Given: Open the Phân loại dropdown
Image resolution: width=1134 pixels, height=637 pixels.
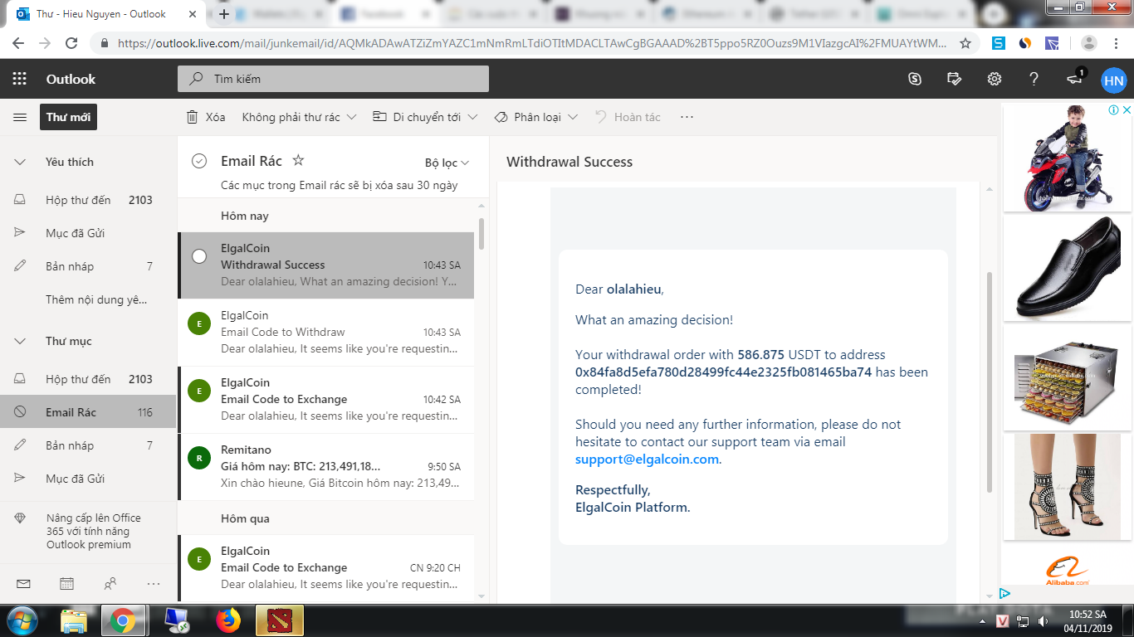Looking at the screenshot, I should [x=535, y=117].
